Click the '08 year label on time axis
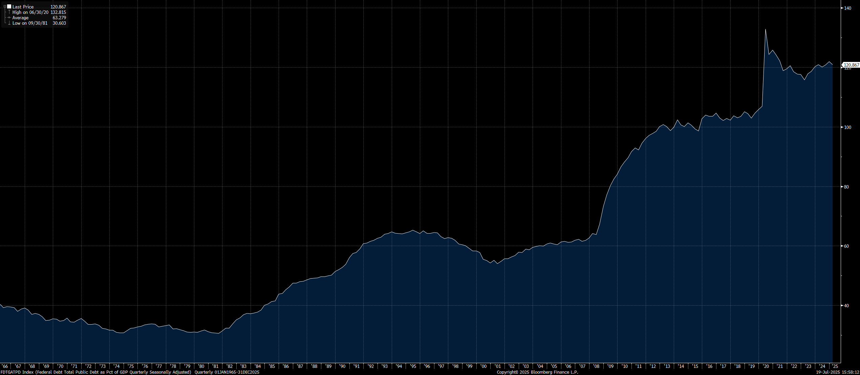This screenshot has width=860, height=375. pos(596,366)
